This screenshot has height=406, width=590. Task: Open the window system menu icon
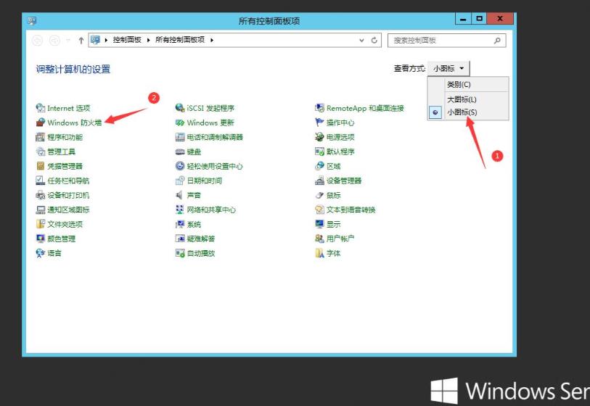(32, 21)
